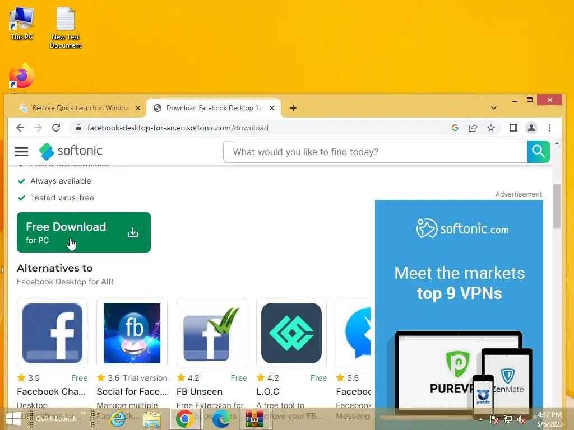
Task: Click 'Always available' text
Action: click(61, 181)
